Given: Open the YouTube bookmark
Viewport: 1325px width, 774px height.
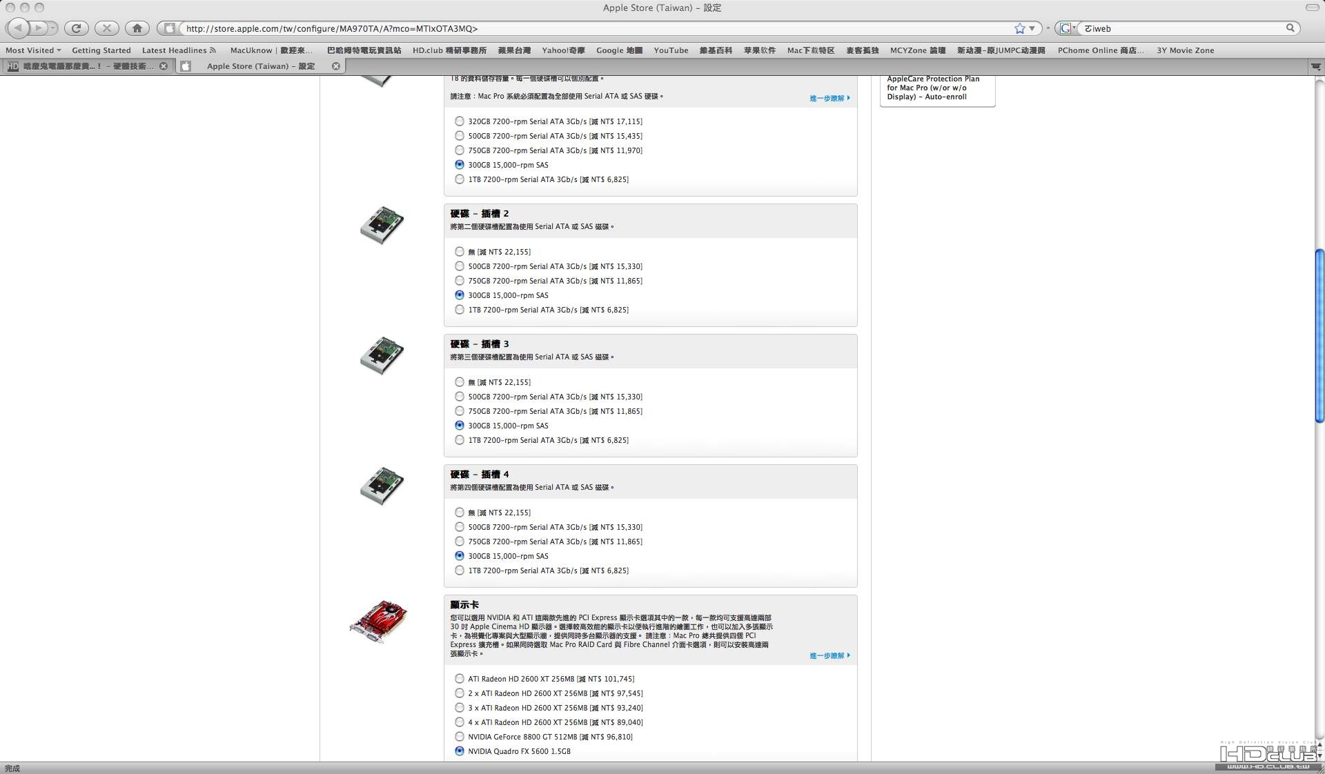Looking at the screenshot, I should point(671,50).
